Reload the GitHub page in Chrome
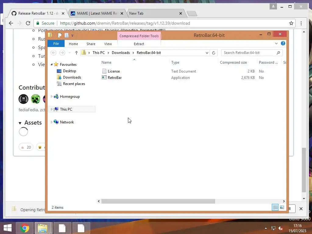The image size is (312, 234). (x=28, y=23)
